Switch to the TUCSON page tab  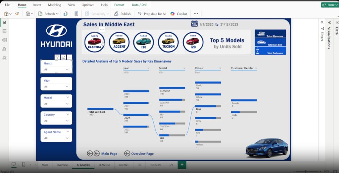(155, 165)
